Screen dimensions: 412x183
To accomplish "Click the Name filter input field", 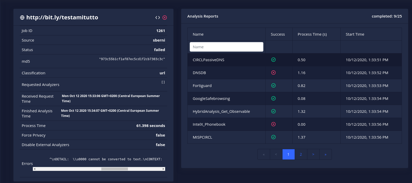I will (226, 47).
